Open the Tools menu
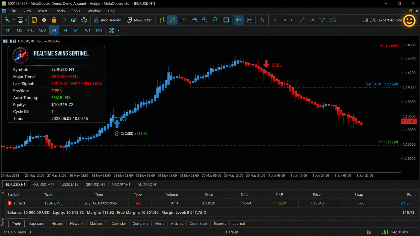Viewport: 420px width, 236px height. tap(76, 11)
